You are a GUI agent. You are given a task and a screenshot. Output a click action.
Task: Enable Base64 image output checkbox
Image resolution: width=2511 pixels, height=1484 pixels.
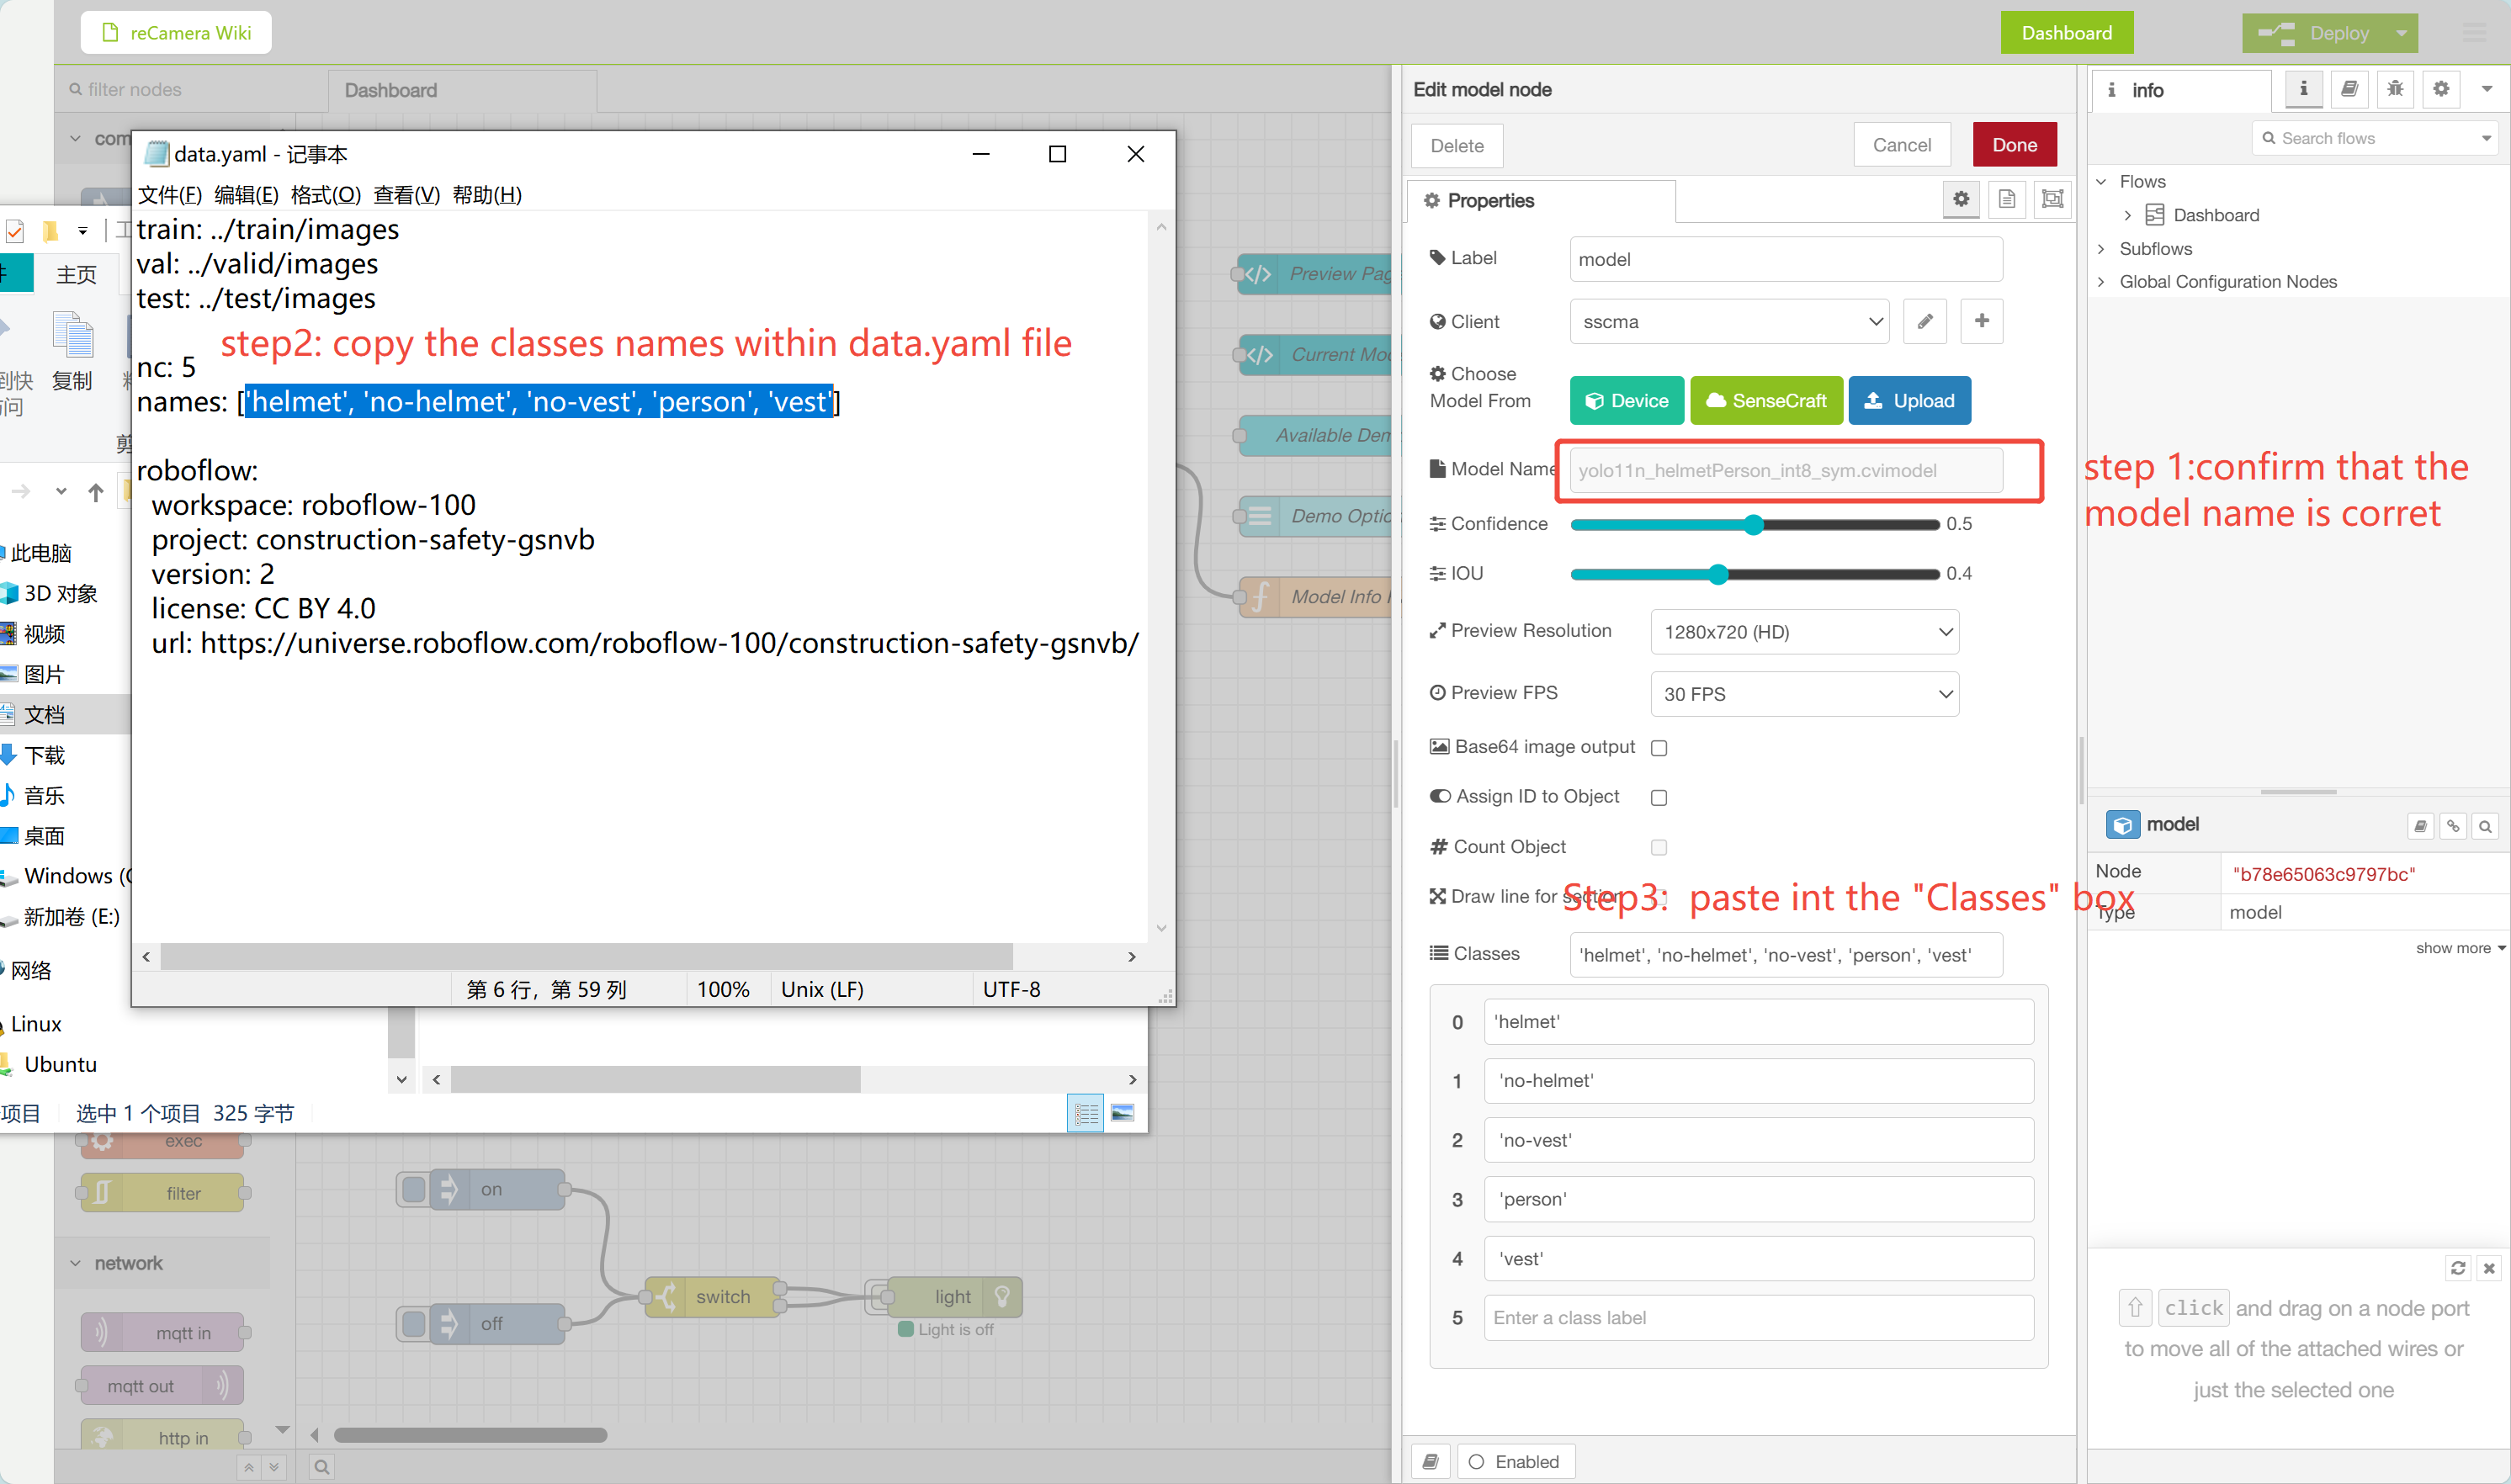coord(1659,748)
